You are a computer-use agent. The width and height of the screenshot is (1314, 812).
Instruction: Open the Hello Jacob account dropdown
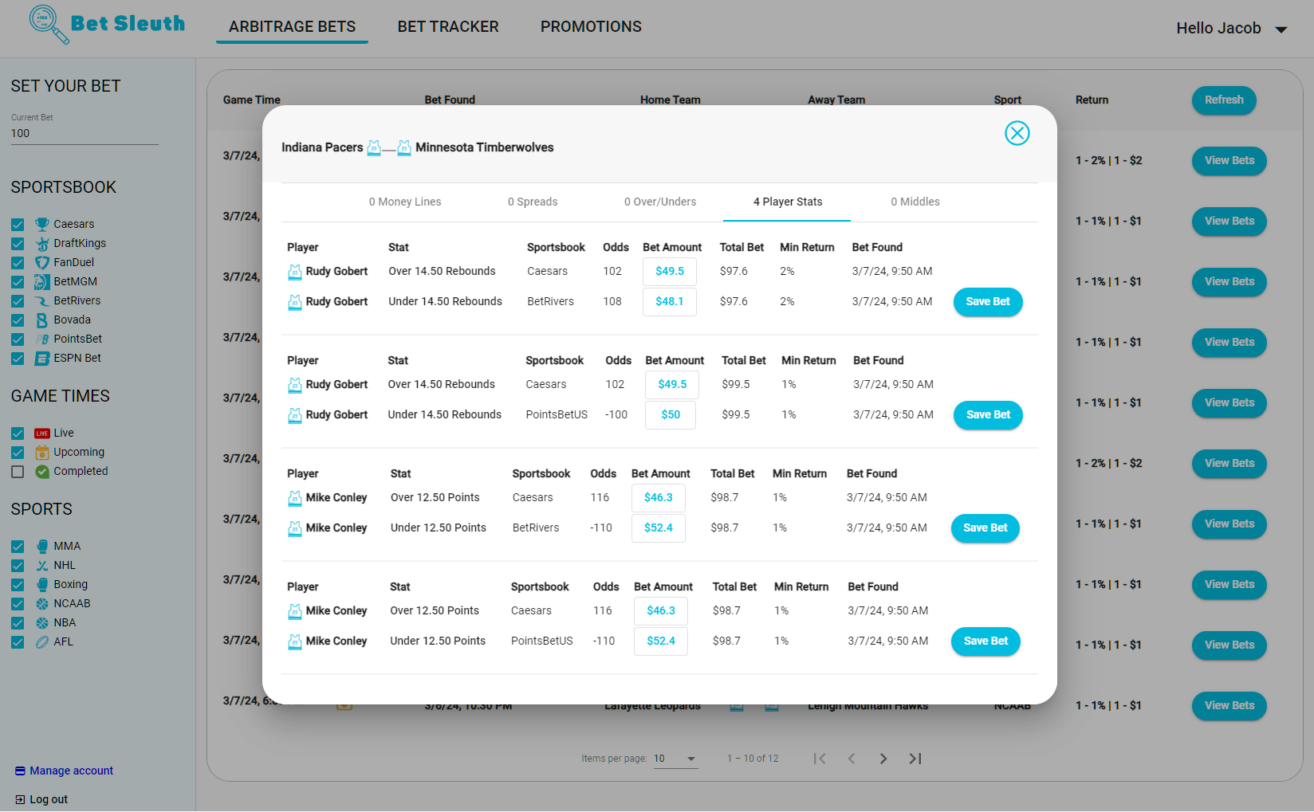coord(1231,29)
